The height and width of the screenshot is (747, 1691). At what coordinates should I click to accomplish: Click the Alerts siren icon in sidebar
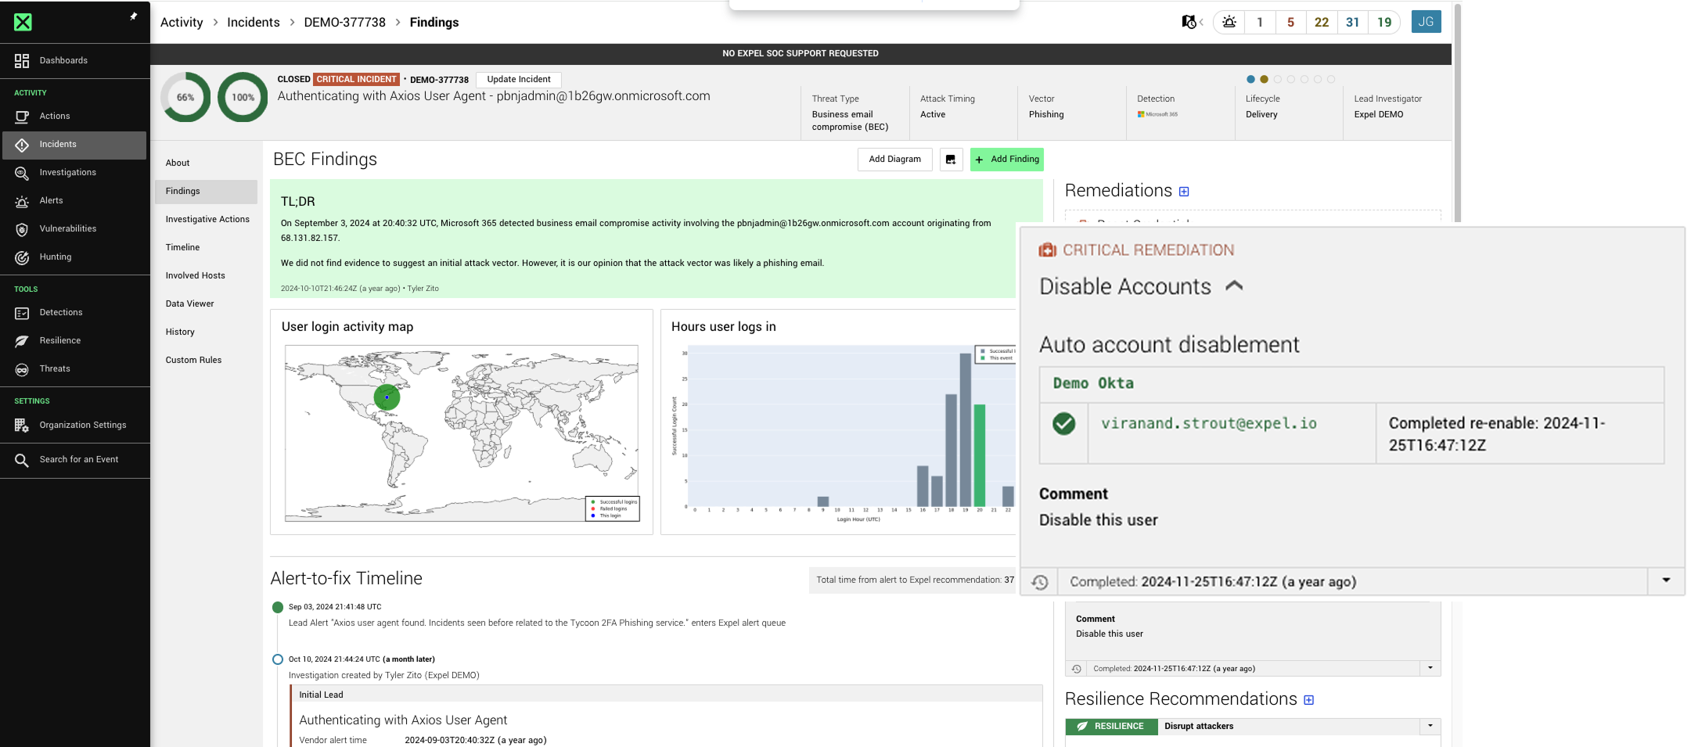pyautogui.click(x=22, y=201)
